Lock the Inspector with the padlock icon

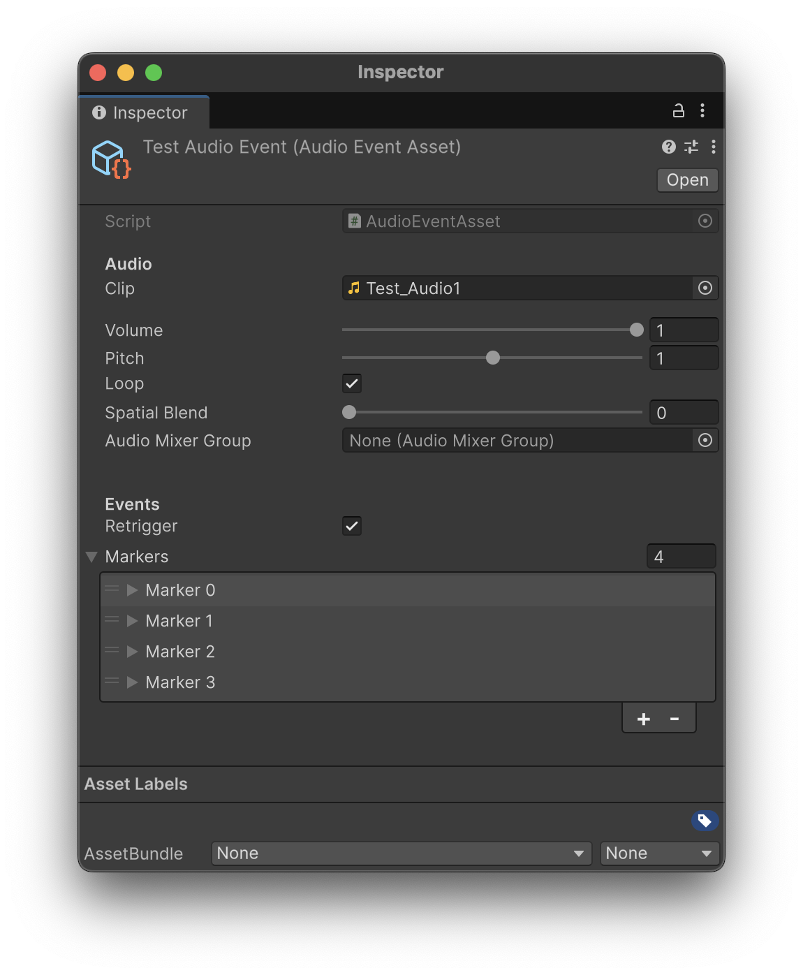[678, 110]
